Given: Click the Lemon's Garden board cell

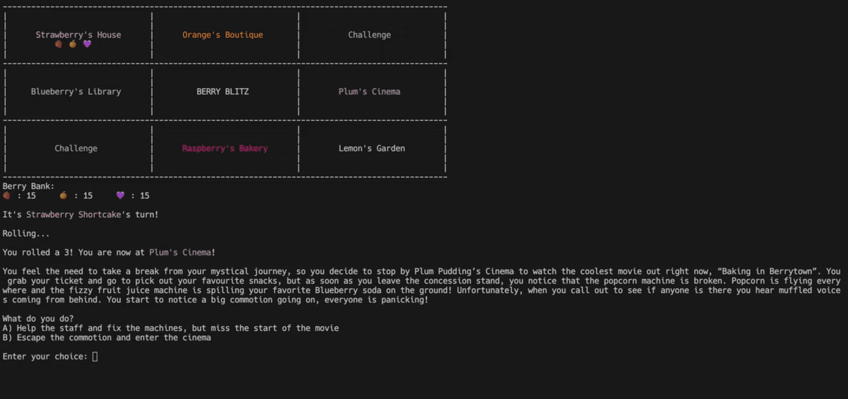Looking at the screenshot, I should click(371, 148).
